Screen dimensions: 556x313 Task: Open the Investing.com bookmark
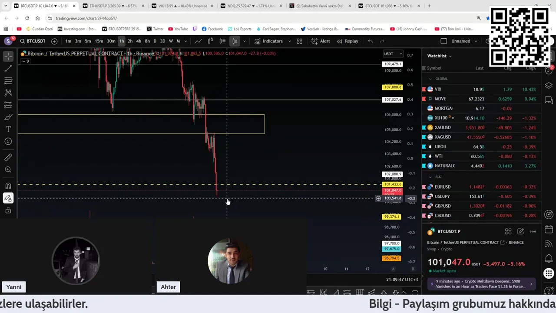[x=76, y=29]
